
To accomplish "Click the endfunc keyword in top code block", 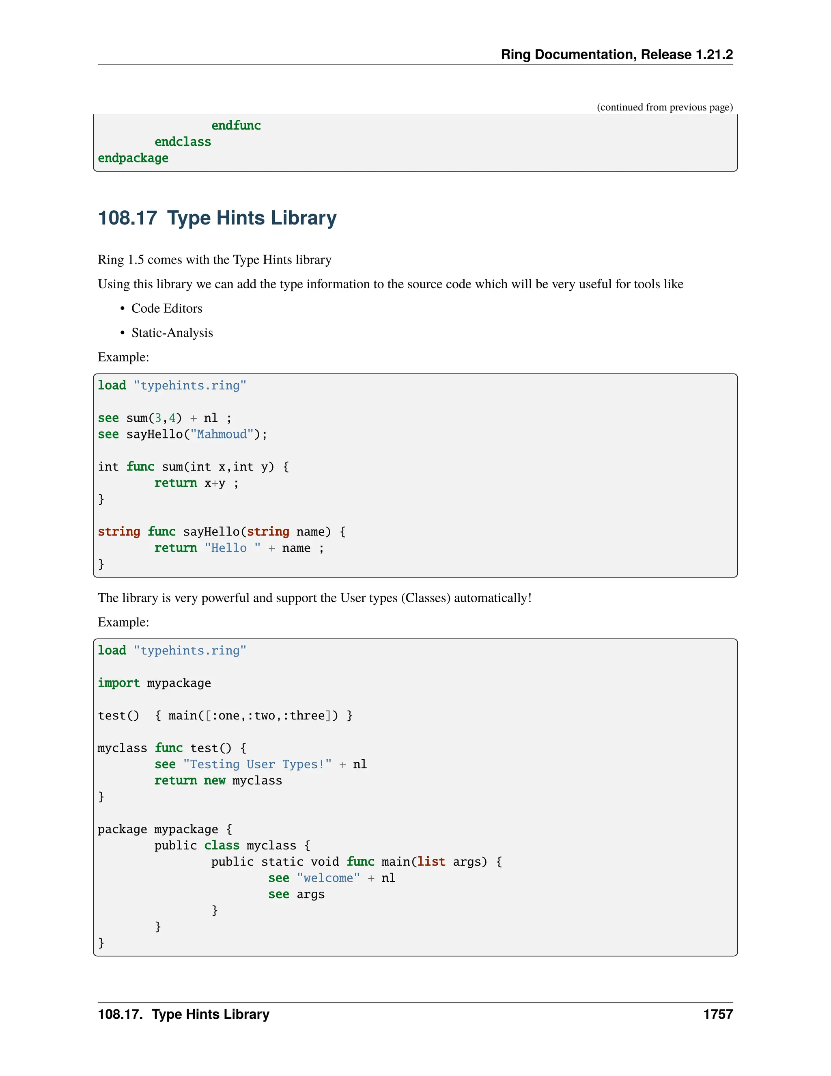I will [236, 125].
